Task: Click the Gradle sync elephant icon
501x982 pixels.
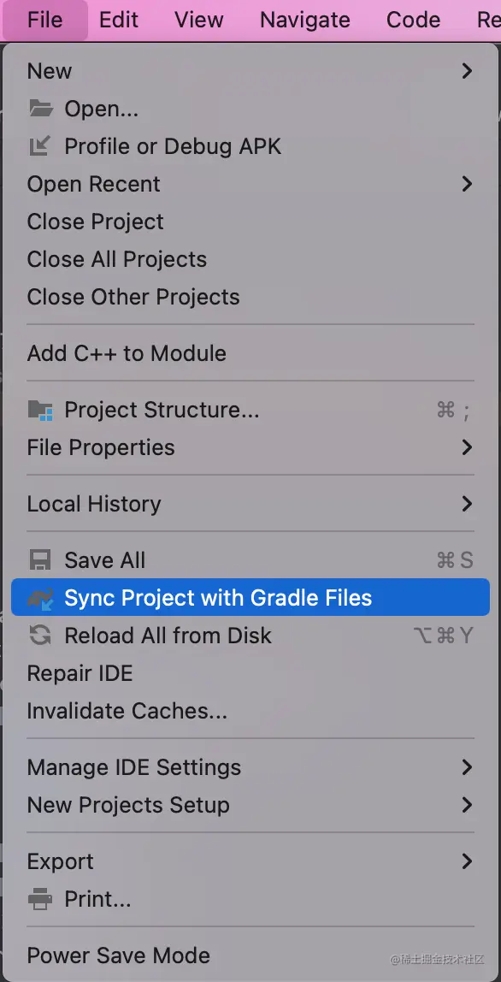Action: (x=41, y=598)
